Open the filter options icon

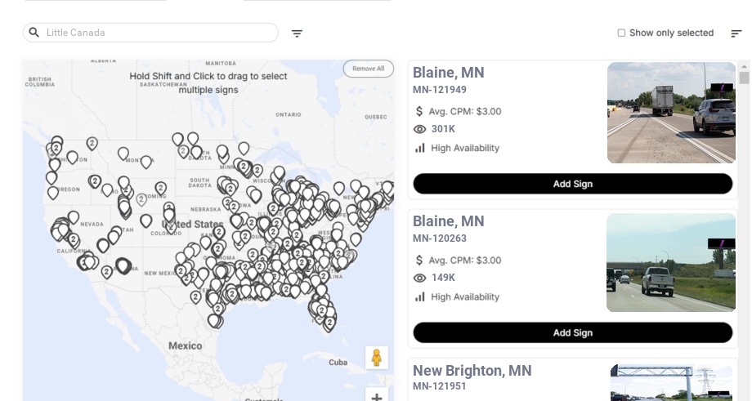[297, 33]
